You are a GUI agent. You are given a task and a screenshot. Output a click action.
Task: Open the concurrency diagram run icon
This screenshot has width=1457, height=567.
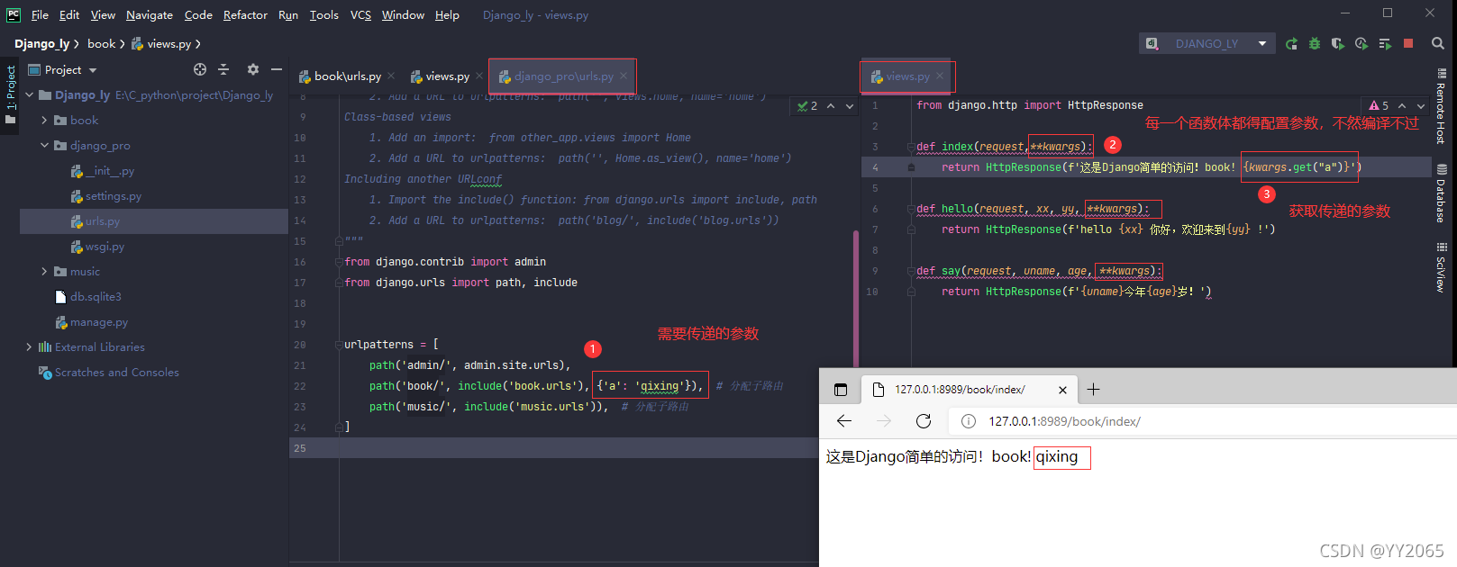point(1385,43)
